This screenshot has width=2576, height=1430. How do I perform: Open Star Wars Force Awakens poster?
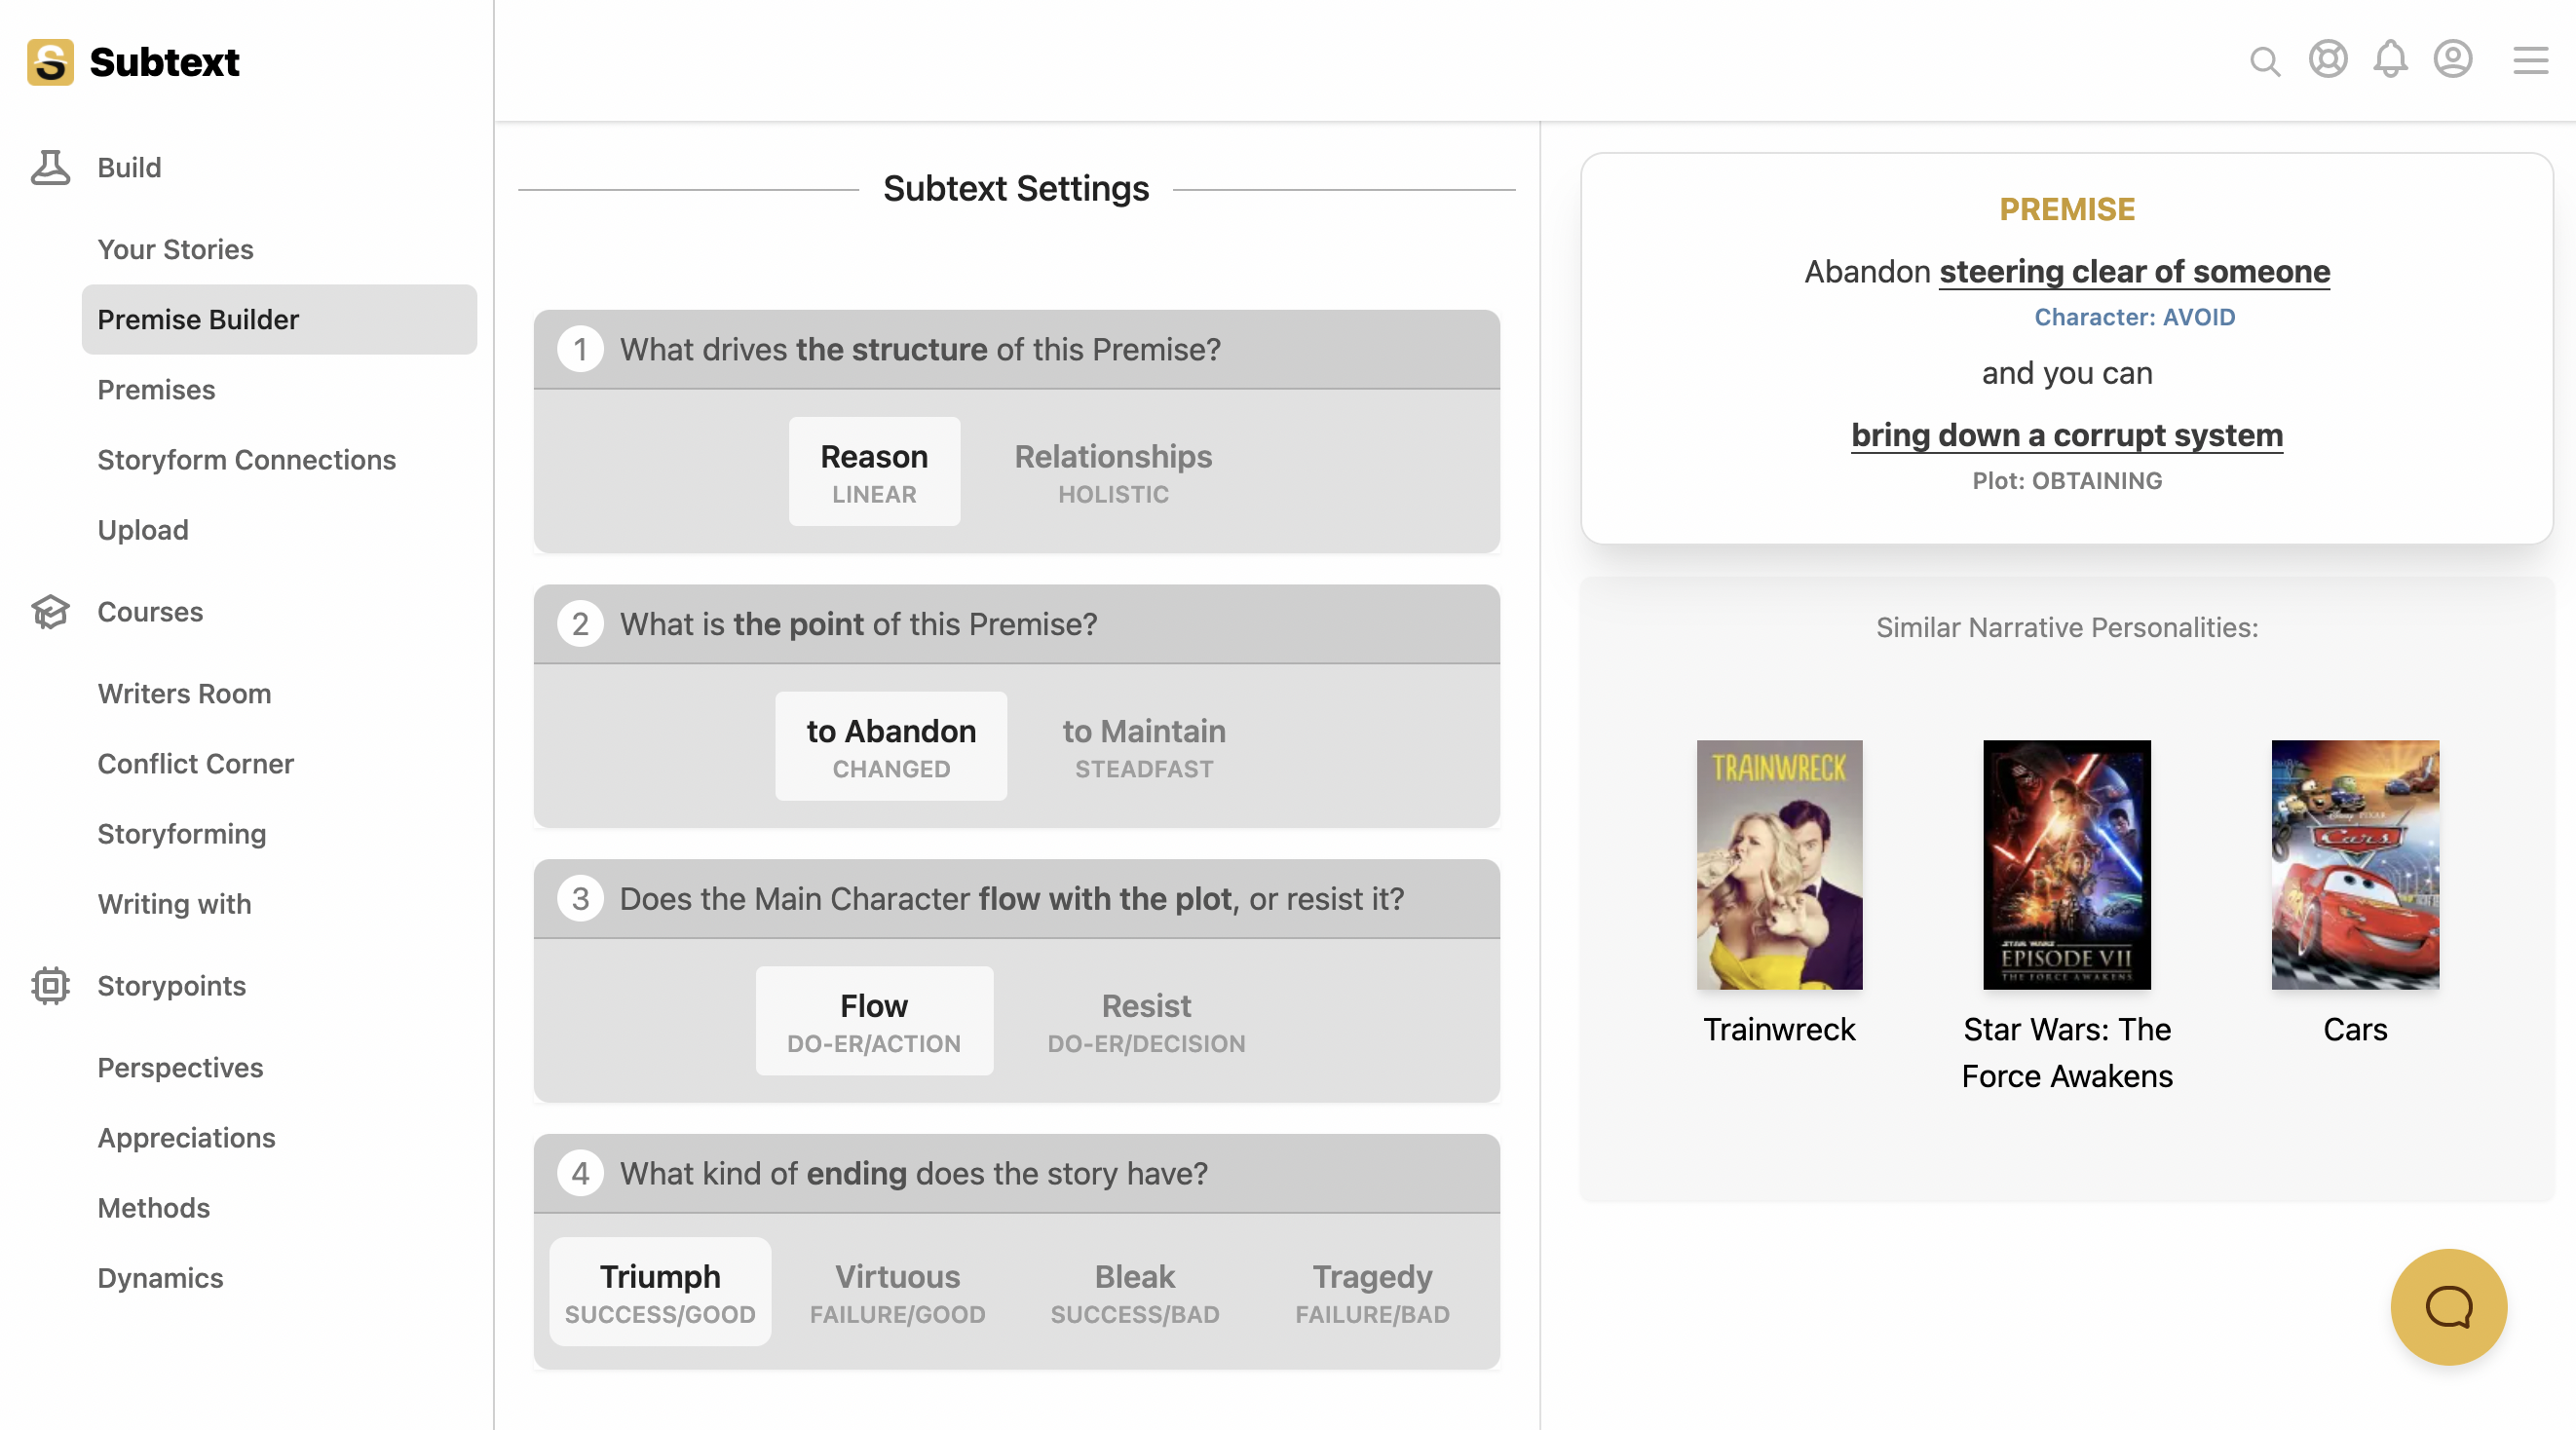click(x=2066, y=865)
